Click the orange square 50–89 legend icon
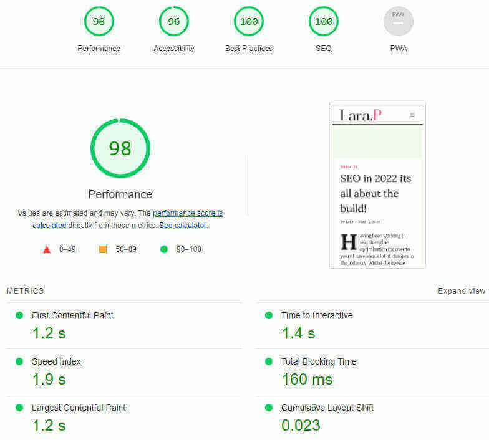The height and width of the screenshot is (440, 489). tap(103, 249)
